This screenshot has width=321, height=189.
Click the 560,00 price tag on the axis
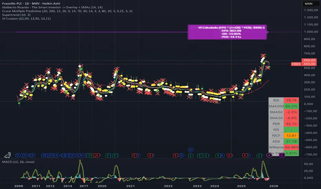pos(309,60)
